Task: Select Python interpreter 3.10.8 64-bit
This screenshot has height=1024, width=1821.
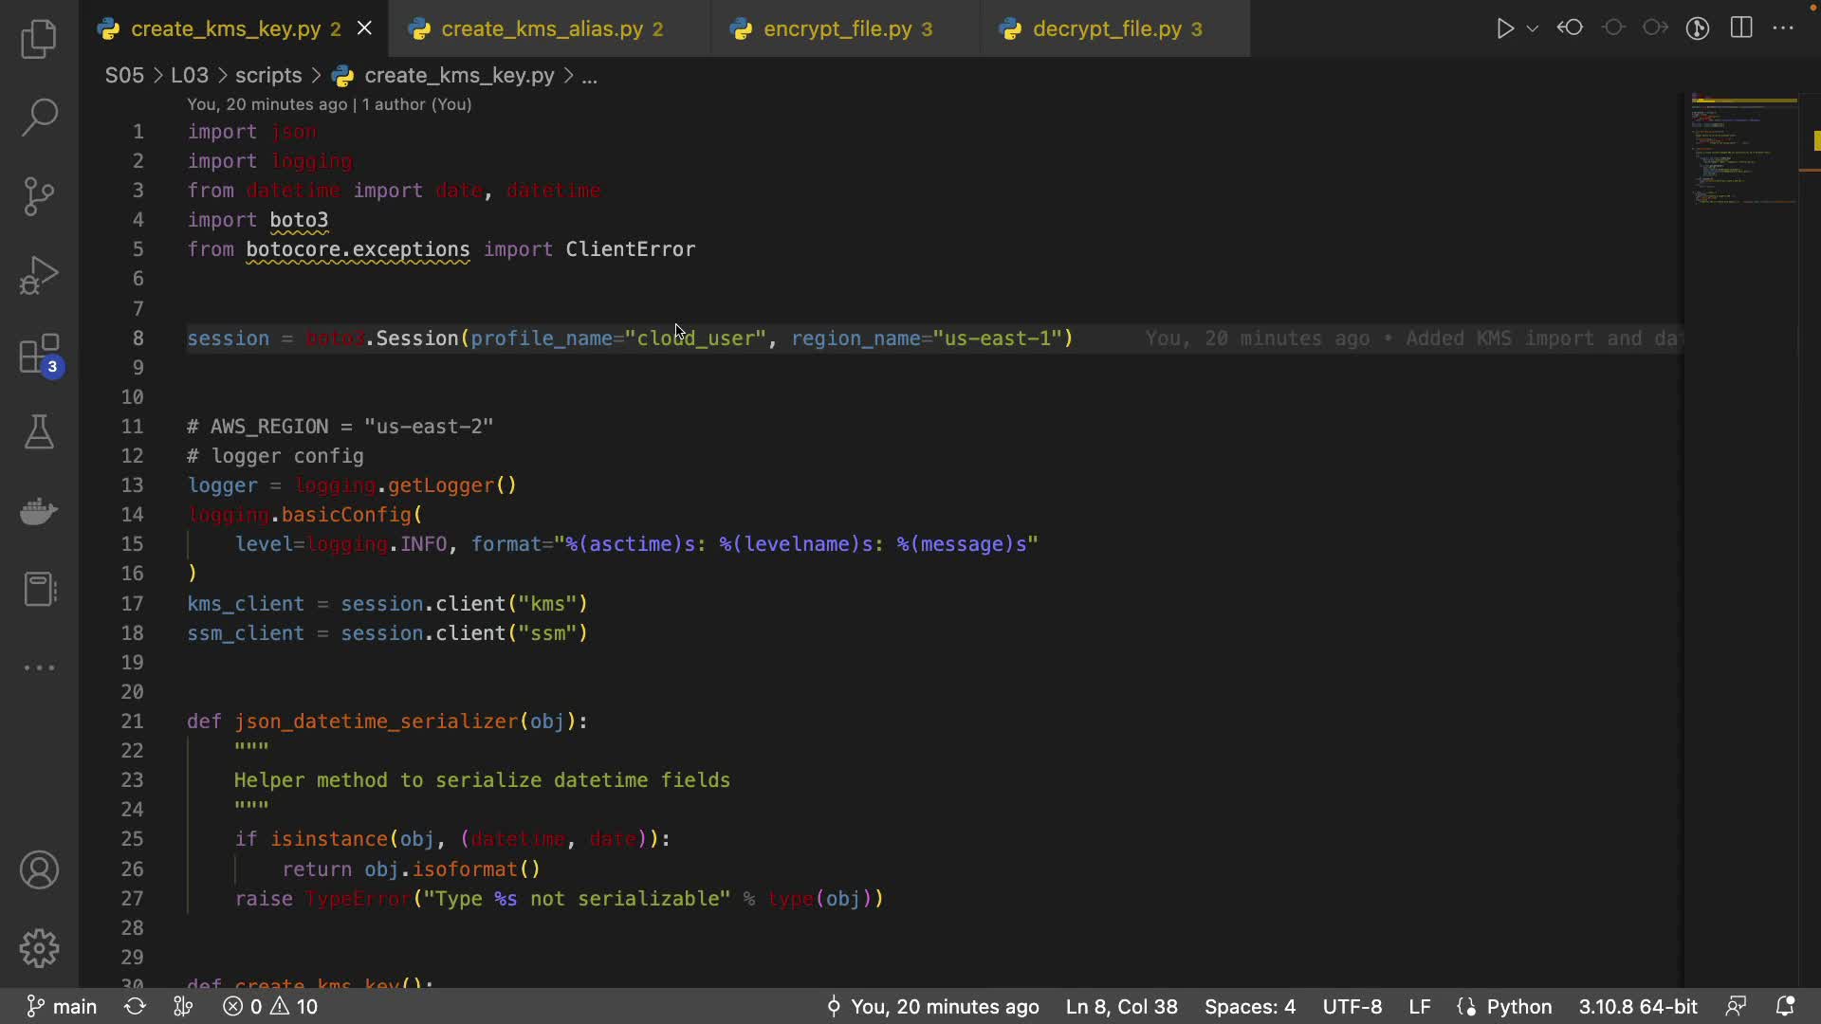Action: pyautogui.click(x=1637, y=1006)
